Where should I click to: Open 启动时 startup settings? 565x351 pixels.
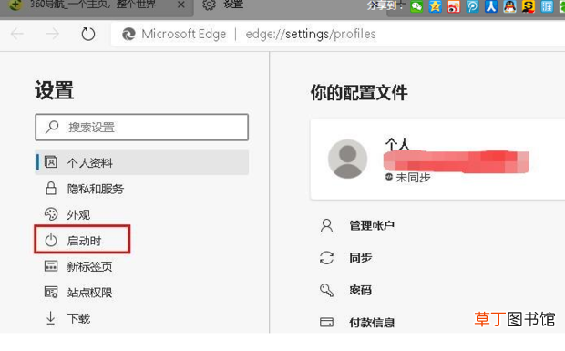pos(82,240)
